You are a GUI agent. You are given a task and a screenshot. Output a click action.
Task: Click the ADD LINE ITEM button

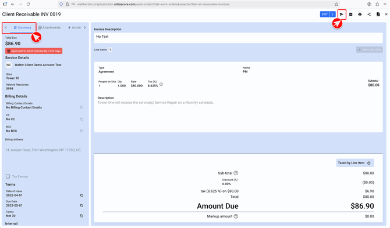point(370,50)
